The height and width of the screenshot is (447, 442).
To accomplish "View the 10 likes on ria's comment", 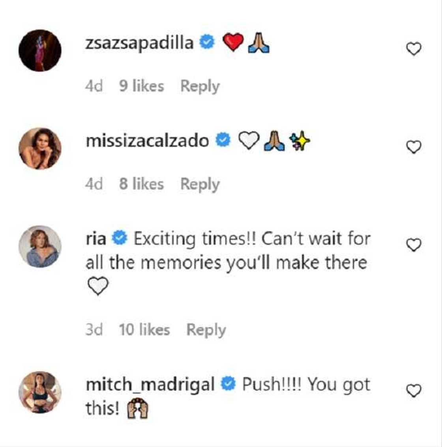I will click(144, 329).
